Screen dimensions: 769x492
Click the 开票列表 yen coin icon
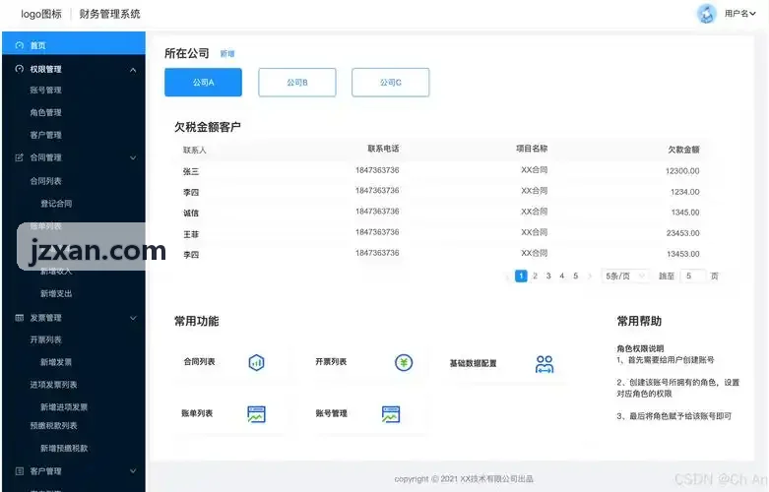404,363
